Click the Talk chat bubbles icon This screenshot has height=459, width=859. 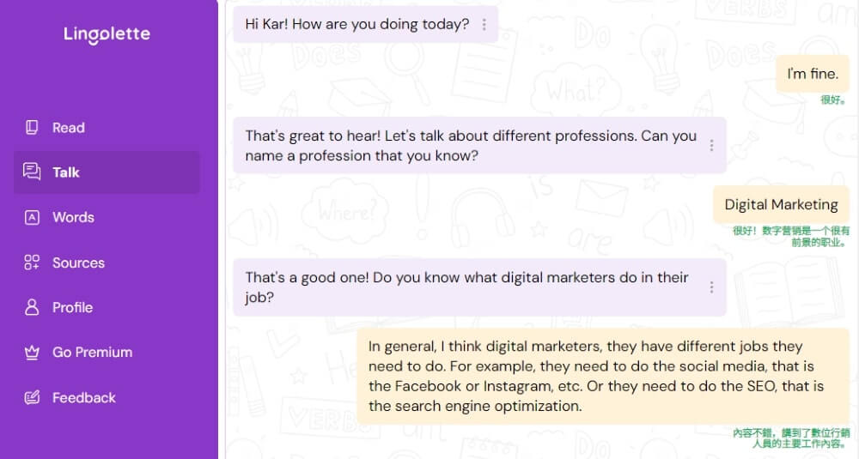(32, 172)
